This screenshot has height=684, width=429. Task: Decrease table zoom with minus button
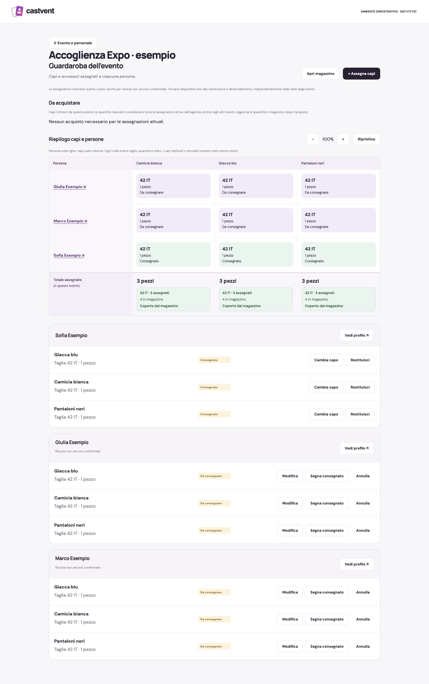click(x=313, y=139)
